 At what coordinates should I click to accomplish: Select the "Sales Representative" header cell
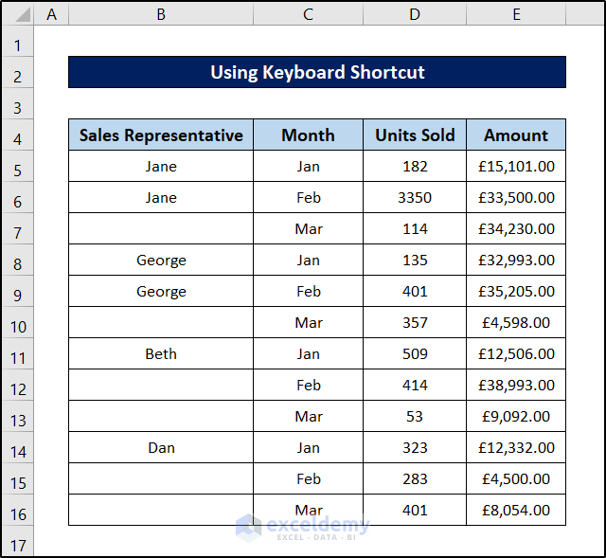coord(161,135)
